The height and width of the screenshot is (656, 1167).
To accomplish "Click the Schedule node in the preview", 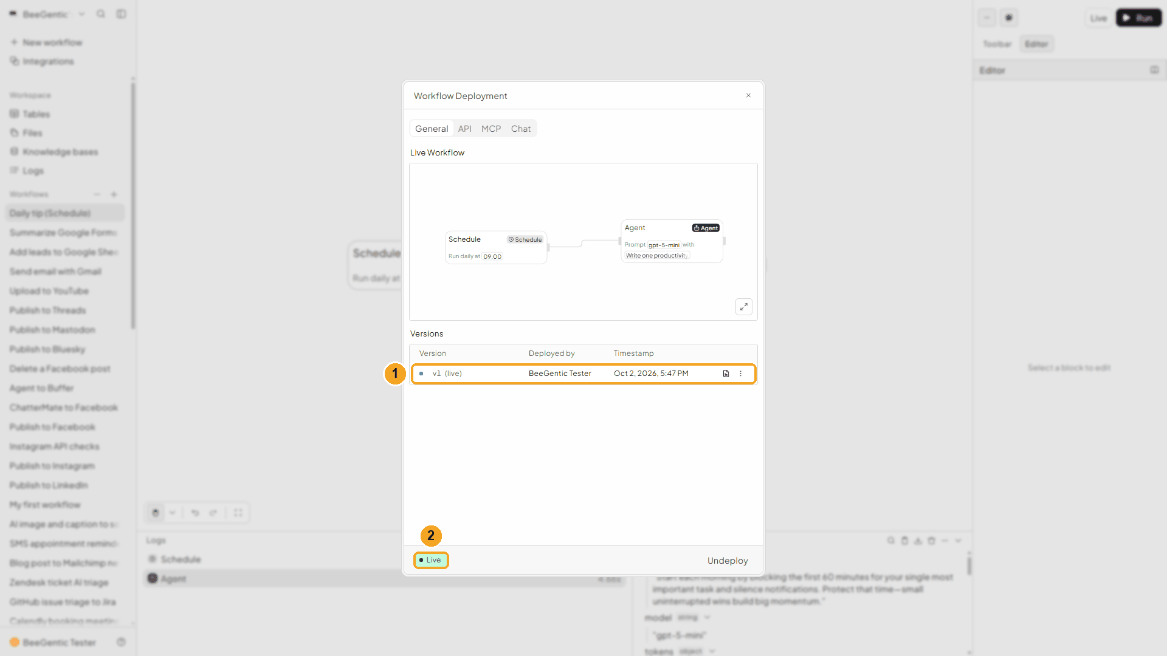I will click(496, 247).
